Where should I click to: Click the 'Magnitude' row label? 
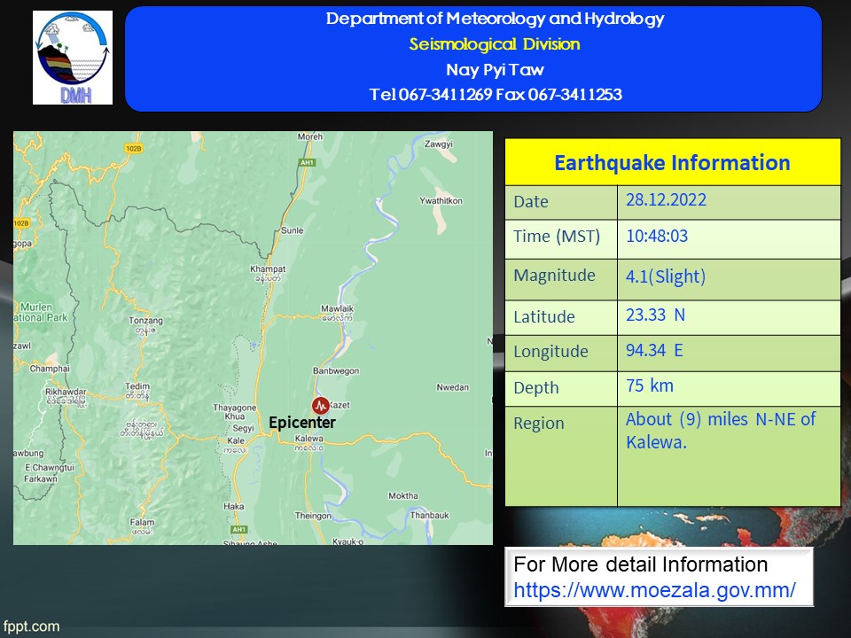[x=554, y=276]
